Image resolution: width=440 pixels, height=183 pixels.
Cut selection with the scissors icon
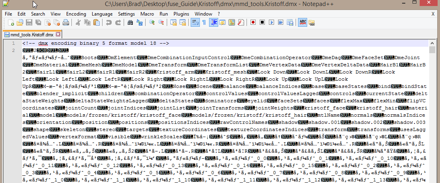(78, 22)
